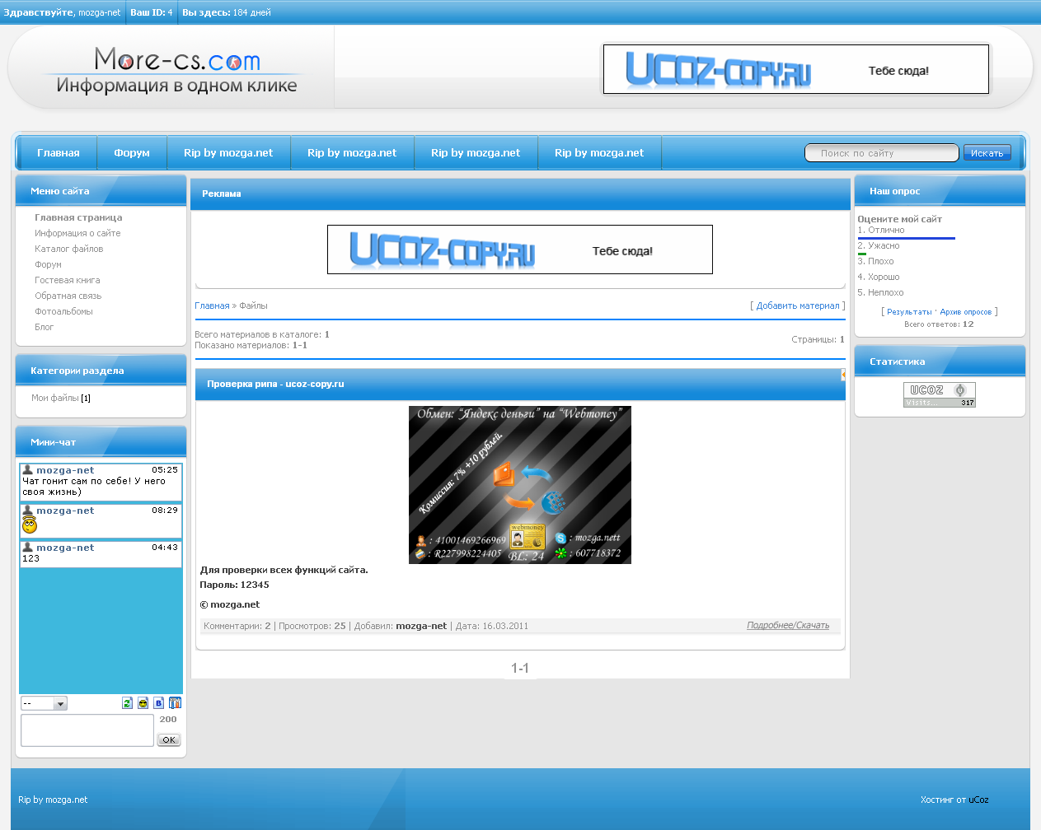Open the Главная tab in navigation bar
This screenshot has width=1041, height=830.
click(59, 152)
